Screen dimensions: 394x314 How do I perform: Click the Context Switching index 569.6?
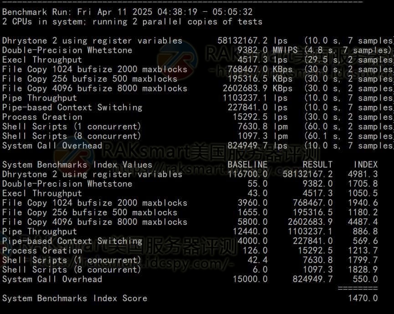tap(365, 241)
